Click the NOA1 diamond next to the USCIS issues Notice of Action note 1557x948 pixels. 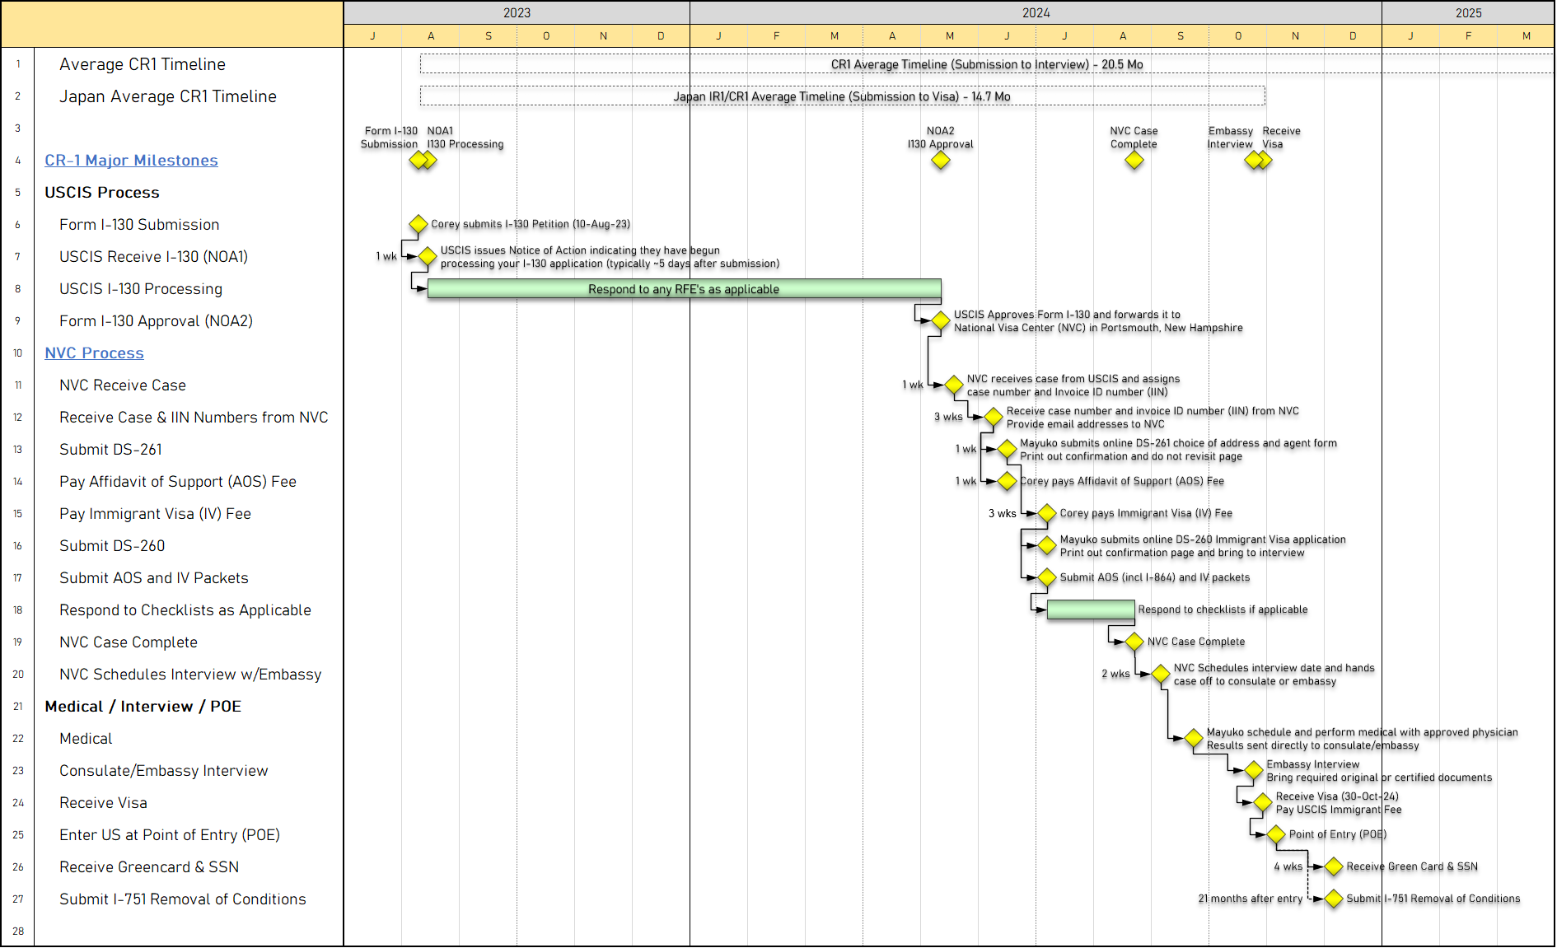point(428,257)
